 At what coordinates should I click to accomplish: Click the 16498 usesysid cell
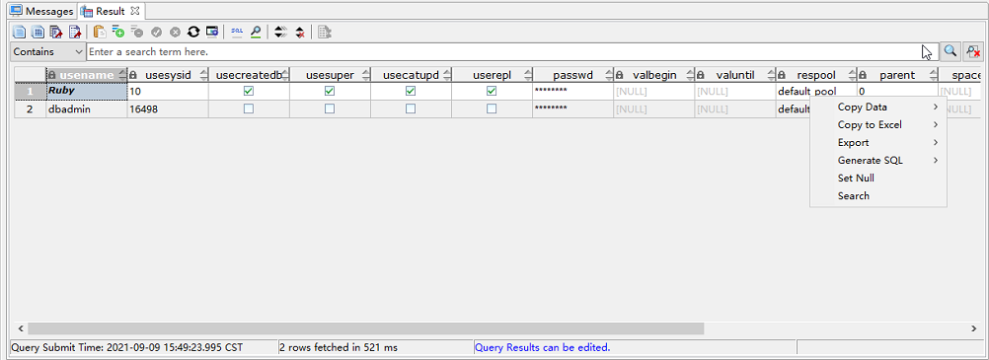click(167, 108)
